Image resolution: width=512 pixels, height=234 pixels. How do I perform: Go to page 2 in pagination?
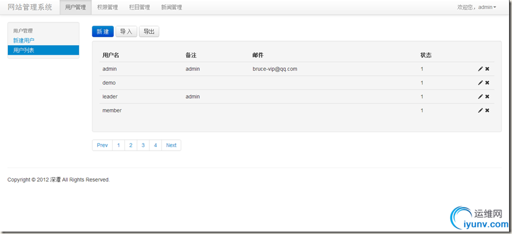131,145
